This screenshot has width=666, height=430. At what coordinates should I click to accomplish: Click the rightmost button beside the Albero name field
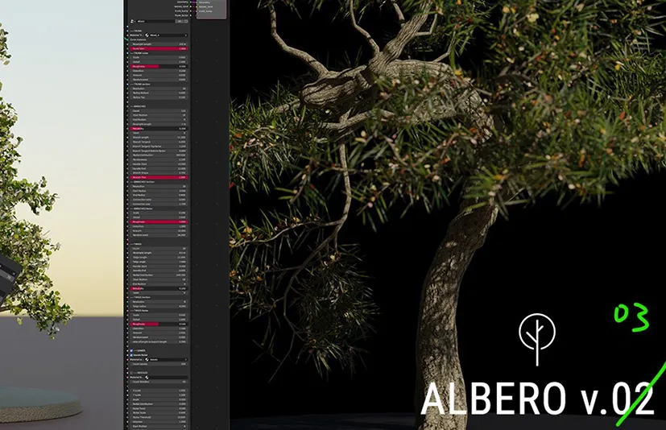point(184,21)
